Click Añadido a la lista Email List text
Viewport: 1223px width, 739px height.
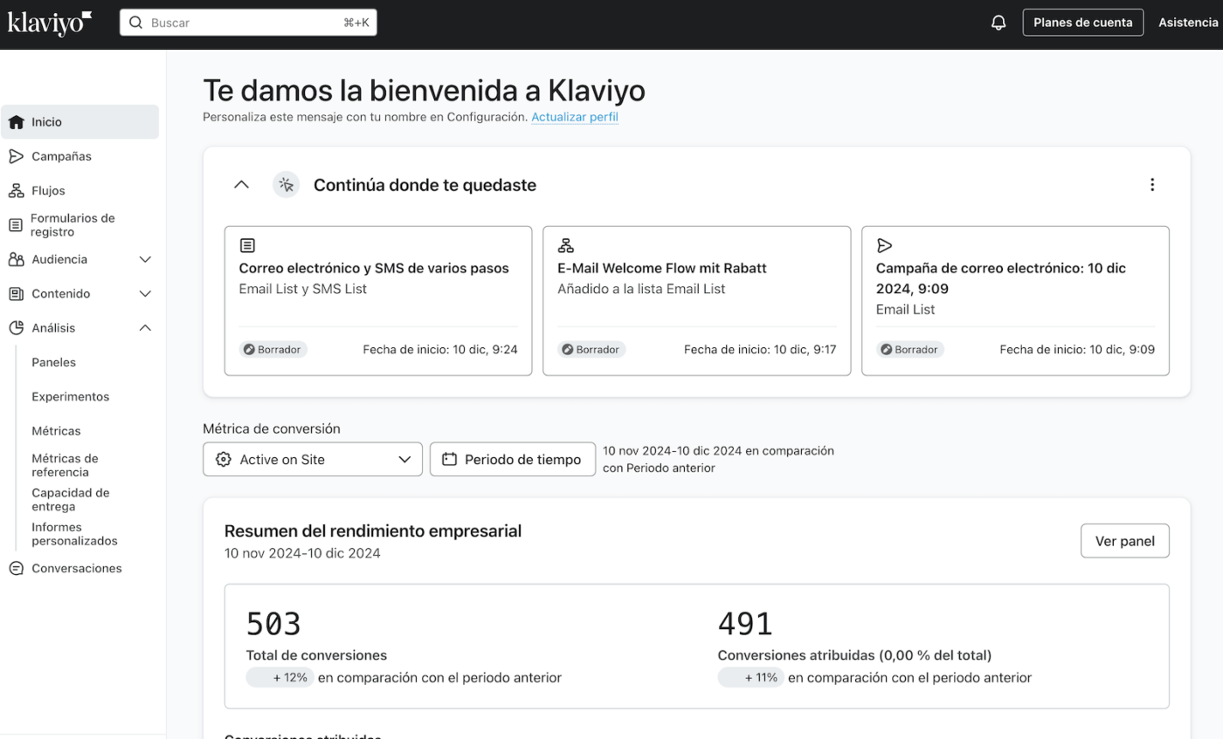641,289
